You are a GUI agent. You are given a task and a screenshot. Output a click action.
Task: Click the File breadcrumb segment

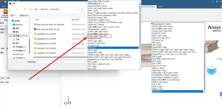(x=36, y=9)
